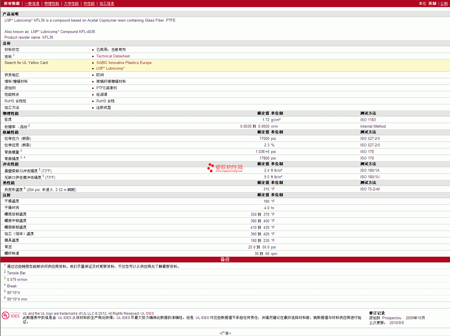Viewport: 450px width, 336px height.
Task: Select 弯曲模量 value 1.03E+6
Action: (x=262, y=152)
